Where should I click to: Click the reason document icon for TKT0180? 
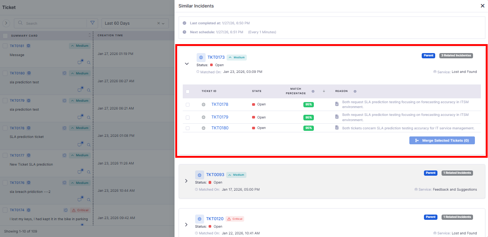click(x=337, y=128)
